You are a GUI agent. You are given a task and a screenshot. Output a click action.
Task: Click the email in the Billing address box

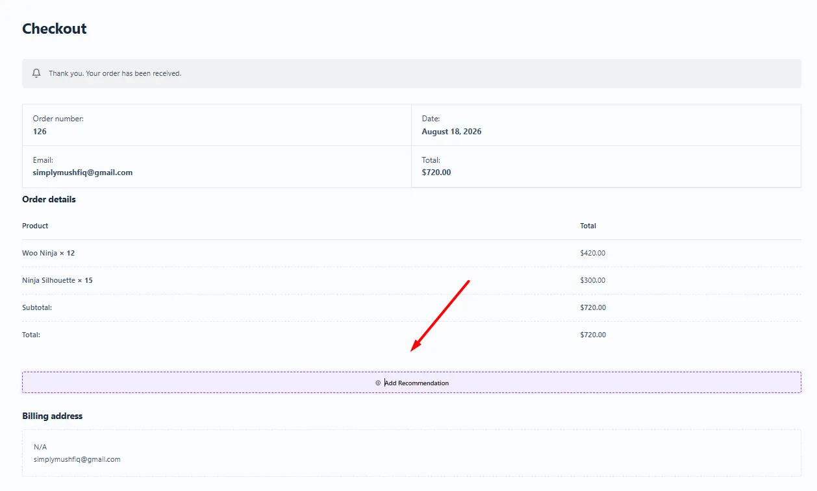(x=77, y=459)
